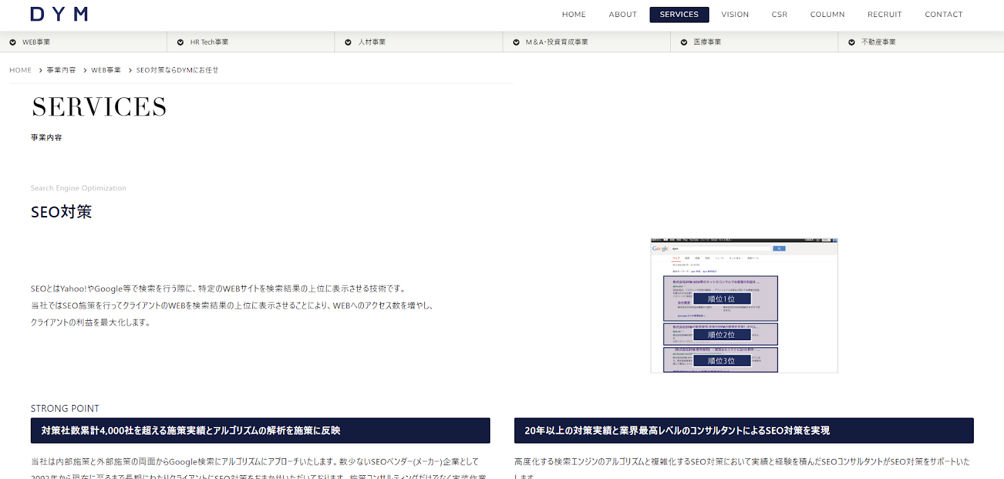Click the STRONG POINT label
Viewport: 1004px width, 479px height.
[65, 409]
